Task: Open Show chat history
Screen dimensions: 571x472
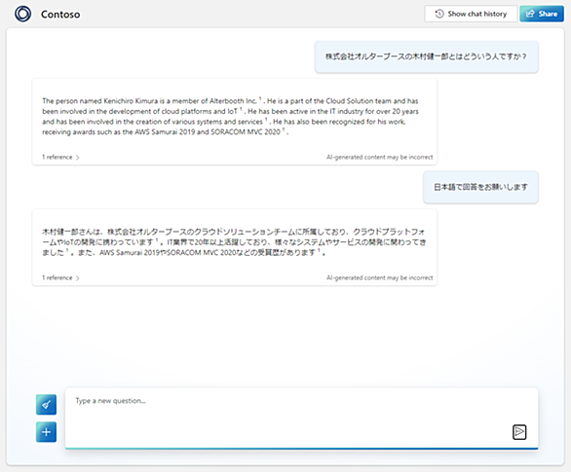Action: pyautogui.click(x=471, y=14)
